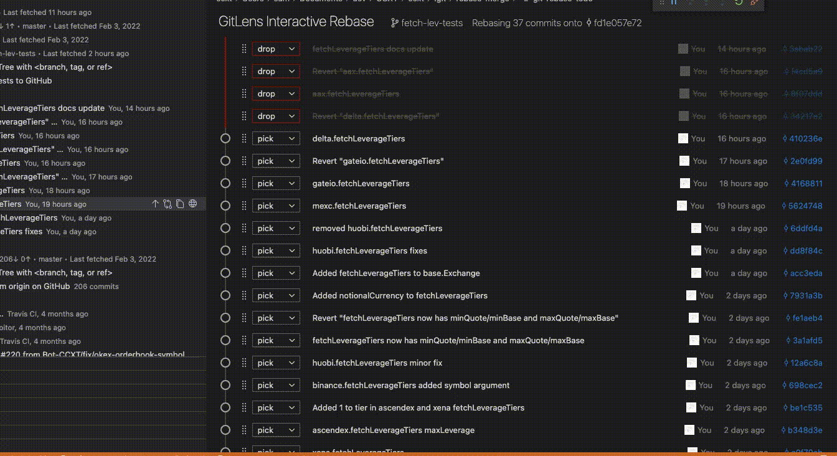Screen dimensions: 837x456
Task: Click drag handle of removed huobi.fetchLeverageTiers row
Action: [x=244, y=228]
